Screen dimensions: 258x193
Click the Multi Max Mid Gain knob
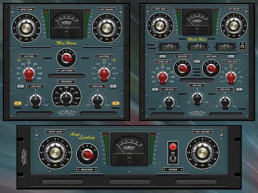coord(197,98)
